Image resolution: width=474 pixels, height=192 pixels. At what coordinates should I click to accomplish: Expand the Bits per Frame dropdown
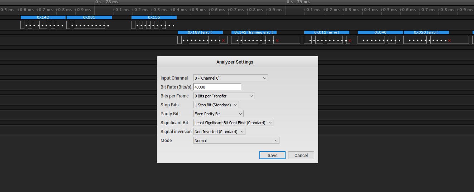224,96
